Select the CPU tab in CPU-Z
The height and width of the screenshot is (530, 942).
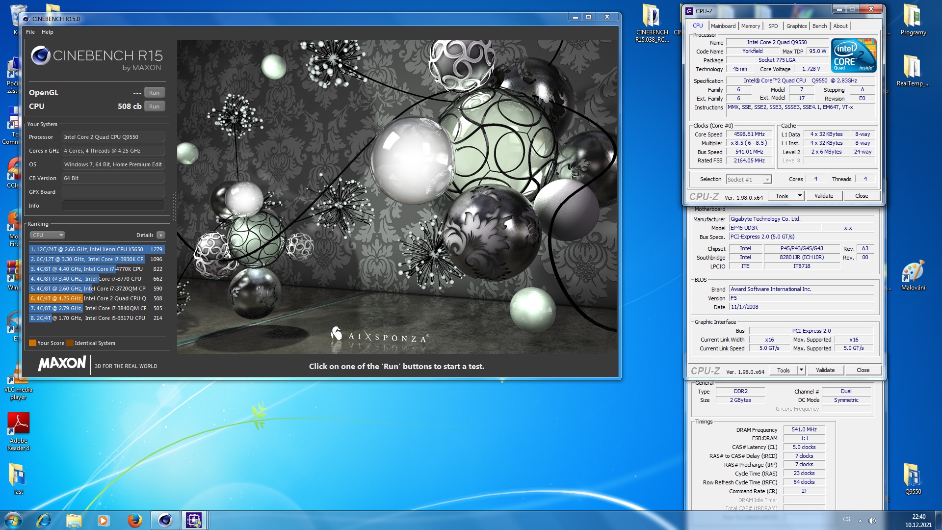(x=698, y=26)
